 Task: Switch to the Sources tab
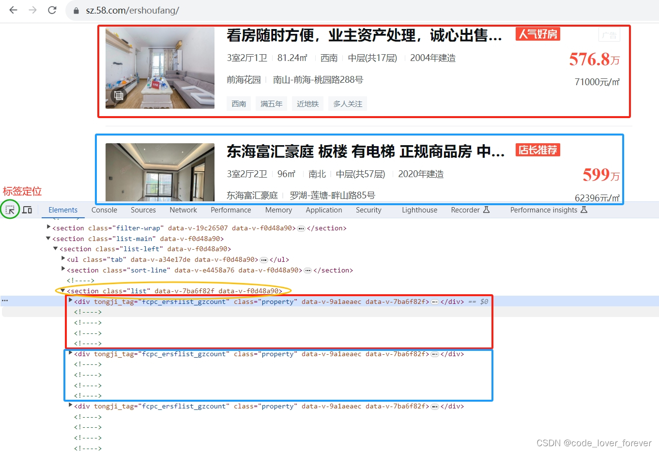[143, 210]
